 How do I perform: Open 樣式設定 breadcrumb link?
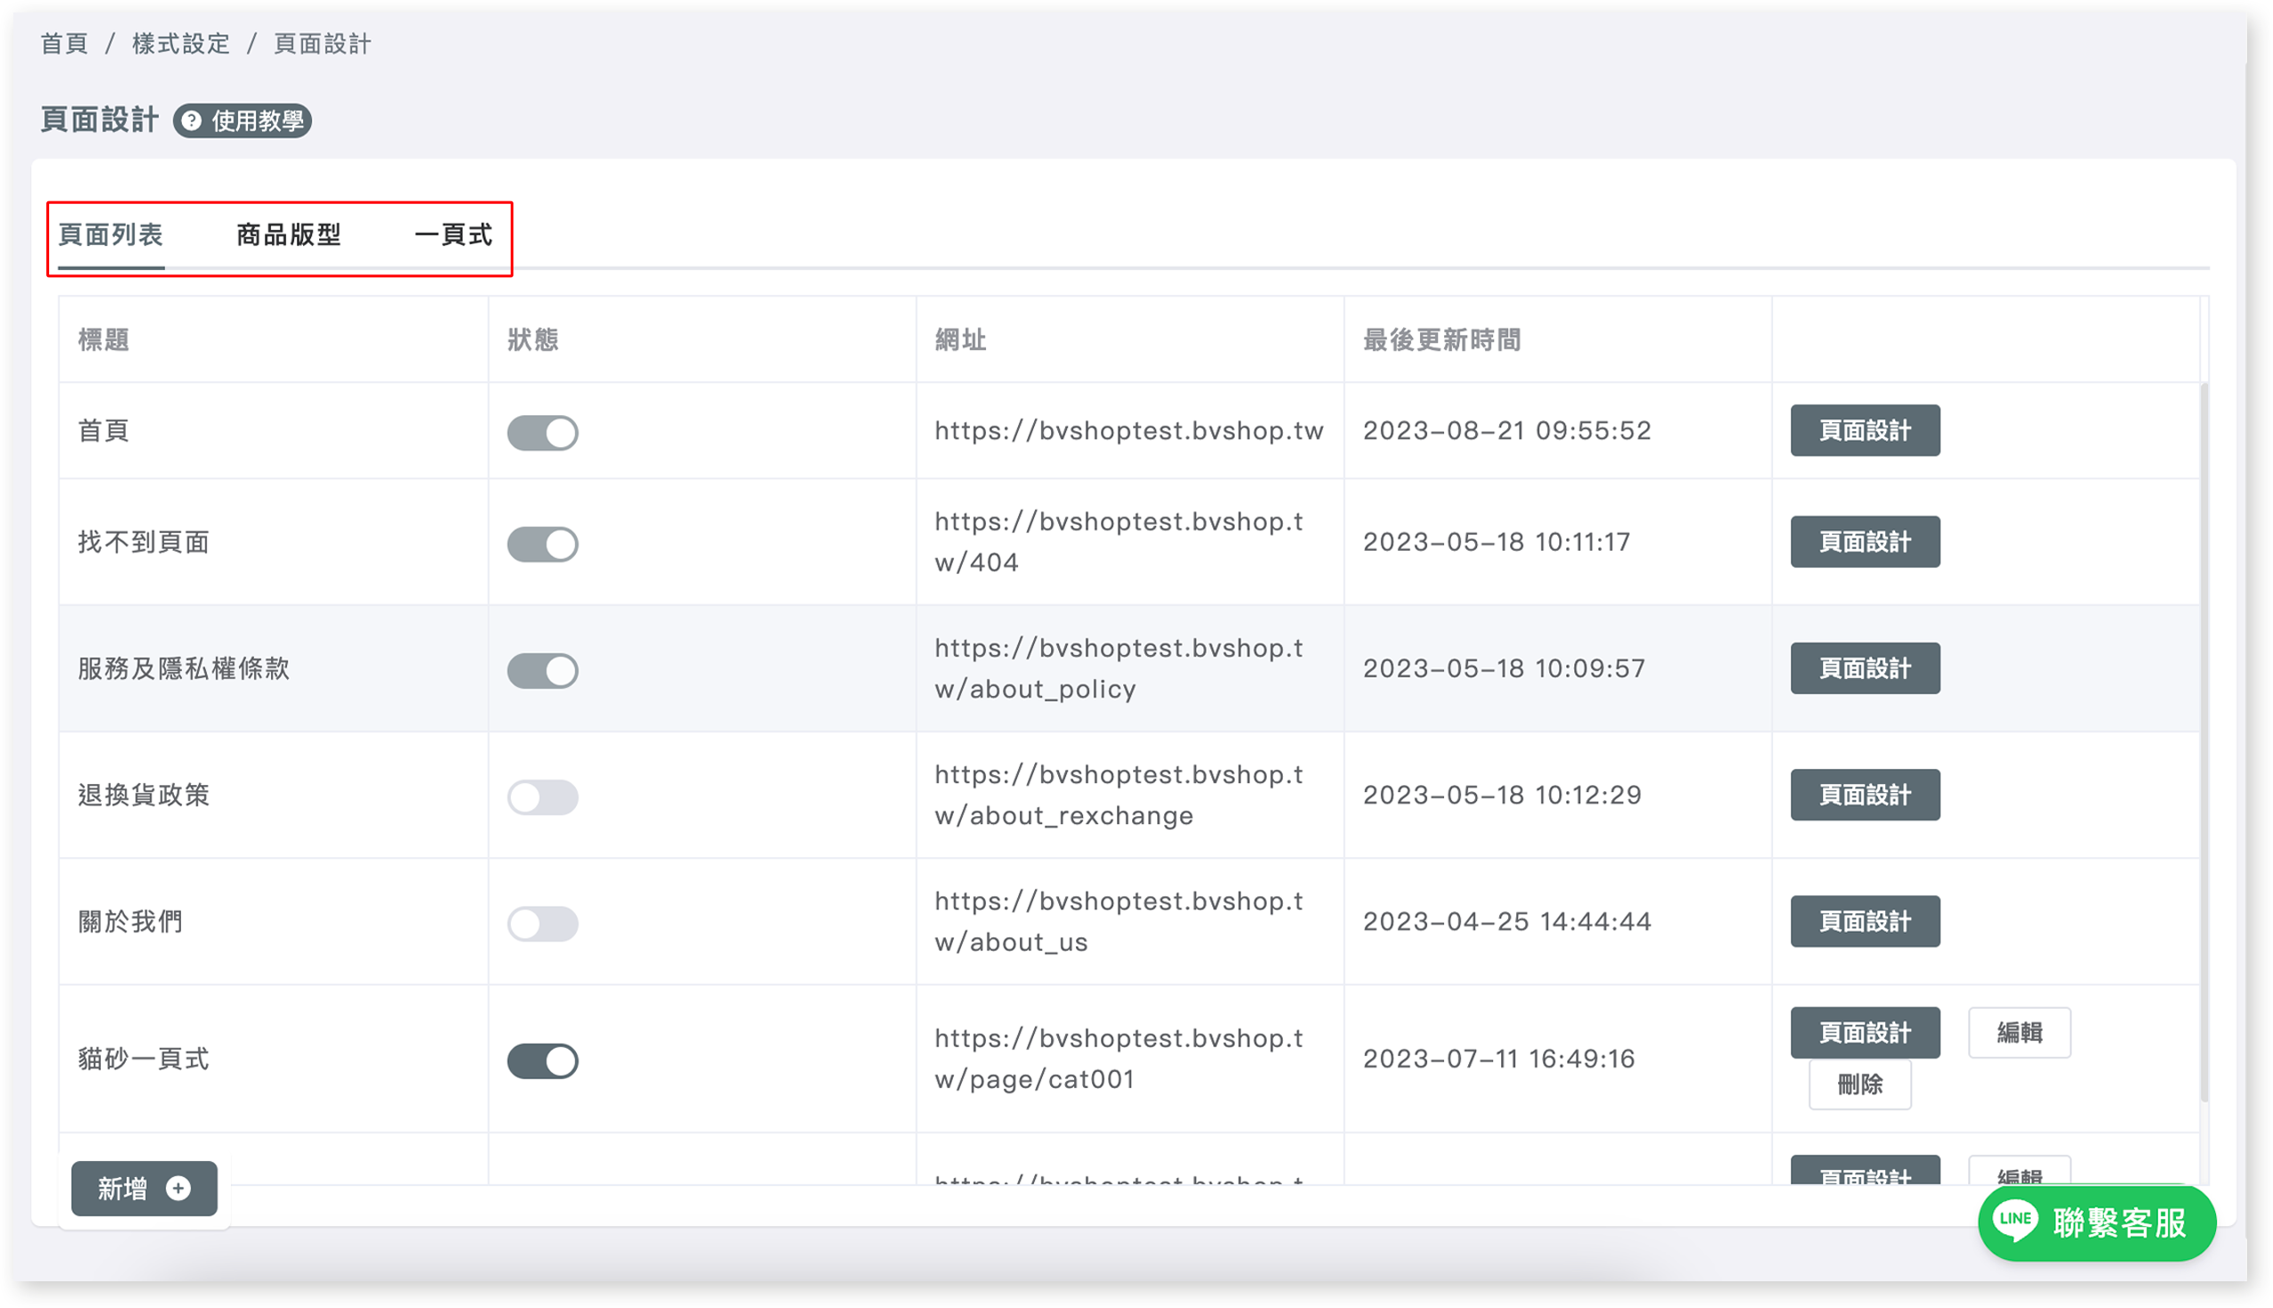point(181,43)
